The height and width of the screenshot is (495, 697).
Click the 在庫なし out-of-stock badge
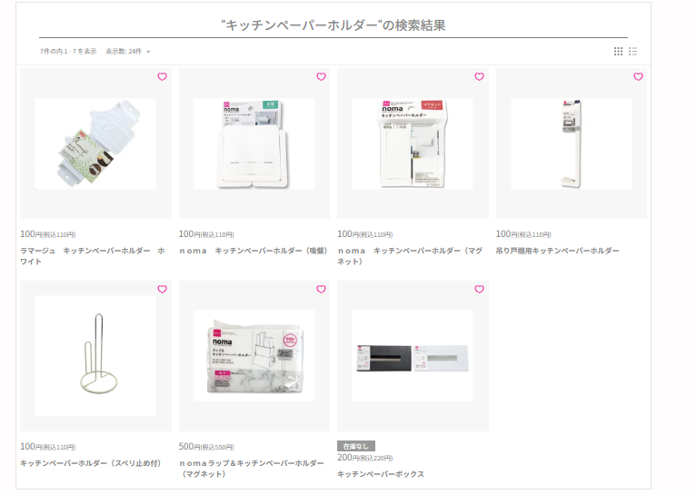point(356,446)
